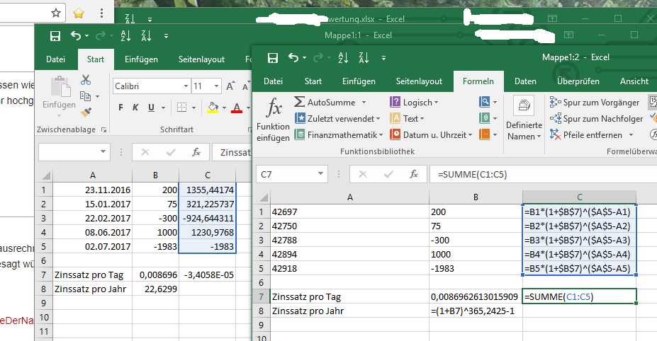The height and width of the screenshot is (341, 657).
Task: Open the Datum u. Uhrzeit functions
Action: [431, 134]
